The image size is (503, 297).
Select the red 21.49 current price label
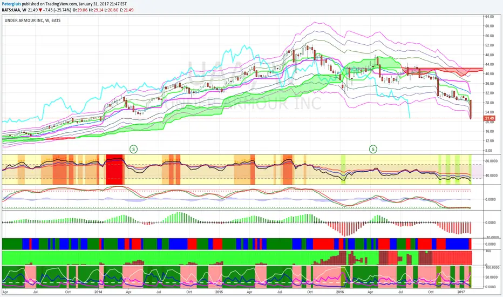(x=489, y=118)
